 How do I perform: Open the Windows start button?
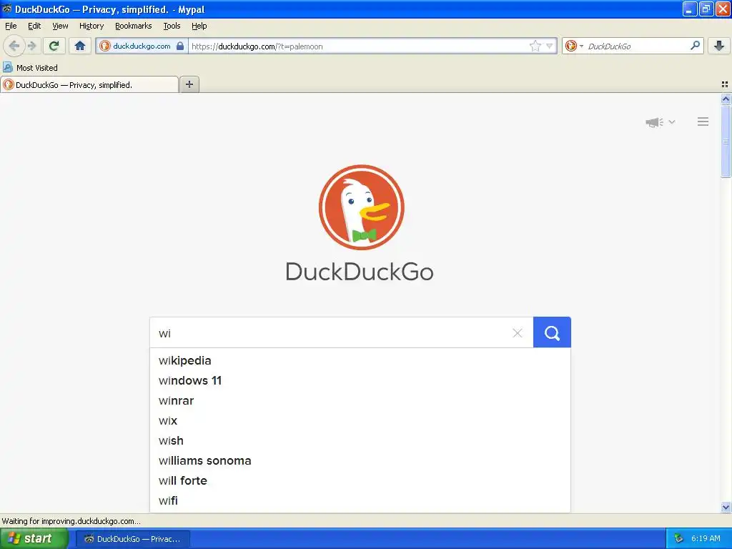[x=34, y=538]
